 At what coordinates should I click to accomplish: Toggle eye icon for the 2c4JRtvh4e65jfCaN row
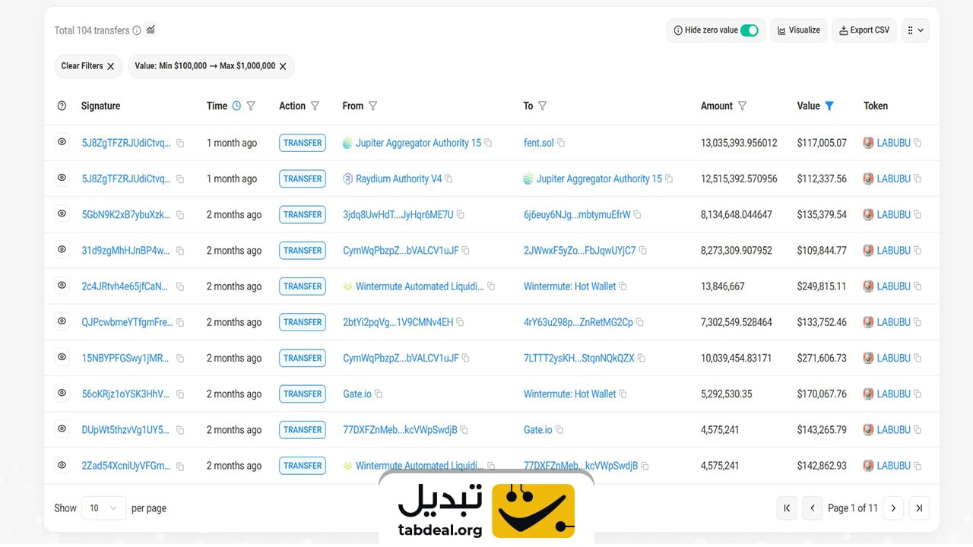pos(62,285)
